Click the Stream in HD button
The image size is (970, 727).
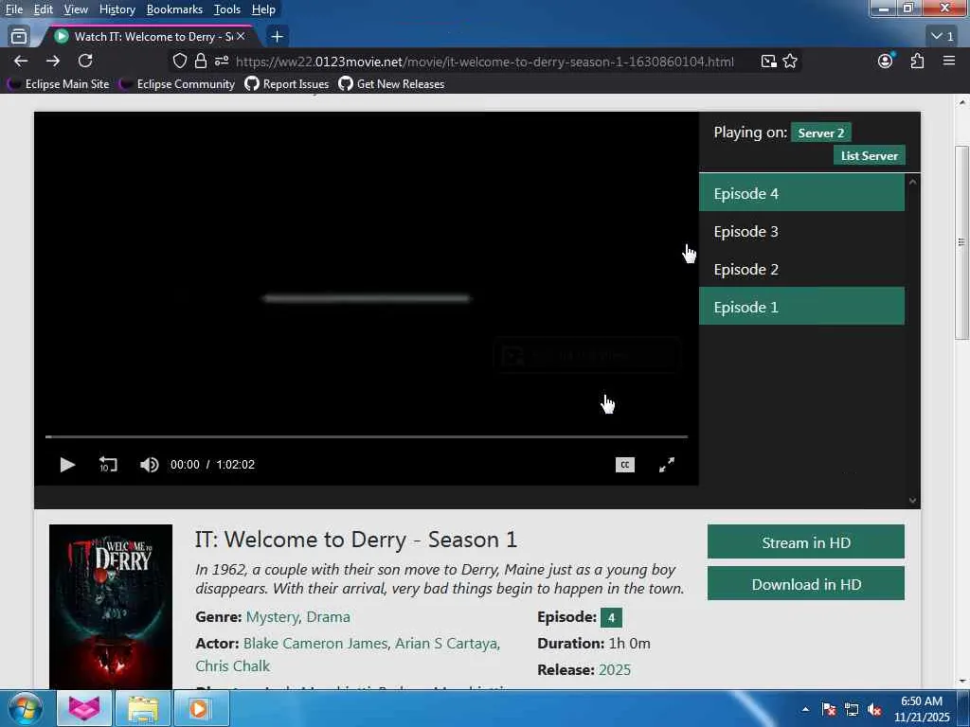coord(806,542)
